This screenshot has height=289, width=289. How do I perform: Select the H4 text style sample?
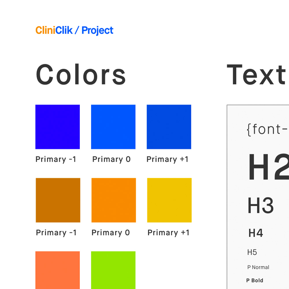[256, 233]
